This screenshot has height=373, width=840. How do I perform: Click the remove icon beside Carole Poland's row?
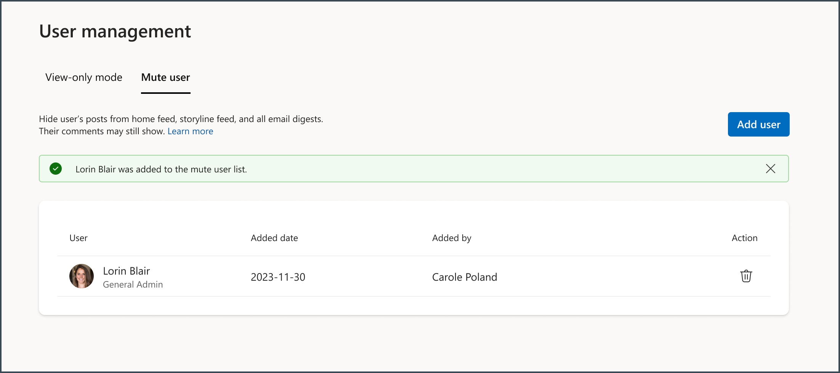(x=746, y=277)
